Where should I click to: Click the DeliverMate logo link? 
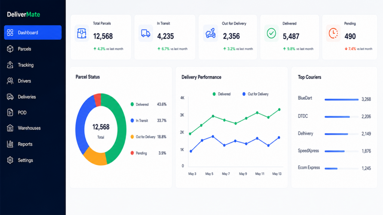point(24,15)
